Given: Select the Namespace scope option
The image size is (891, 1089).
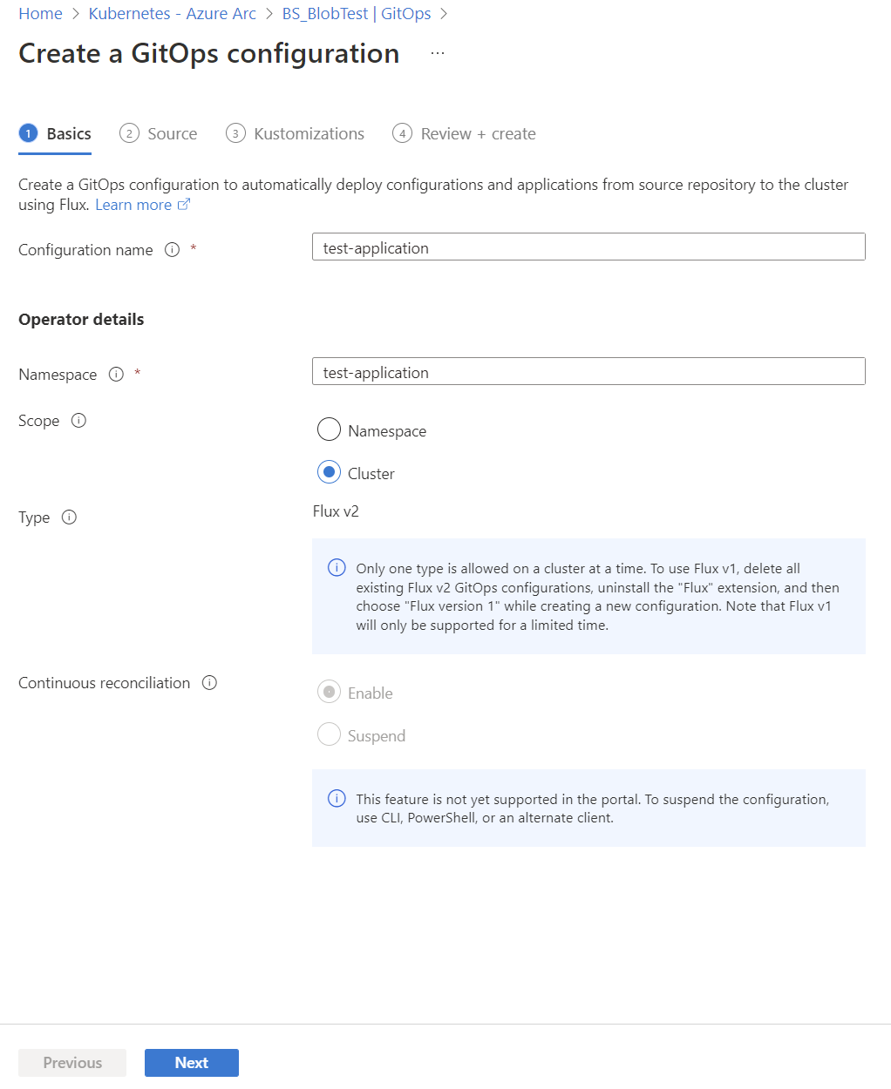Looking at the screenshot, I should pyautogui.click(x=329, y=430).
